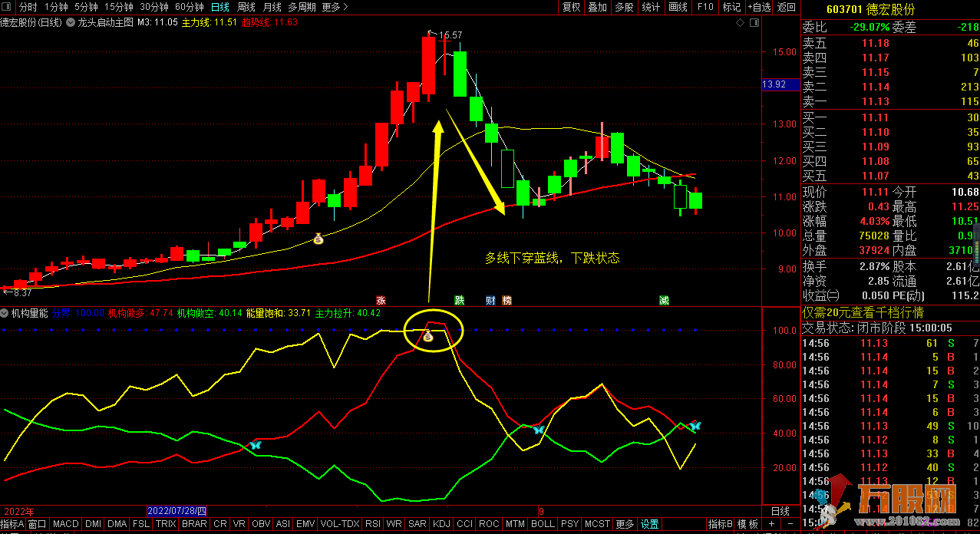Select the DMA indicator

[x=117, y=524]
